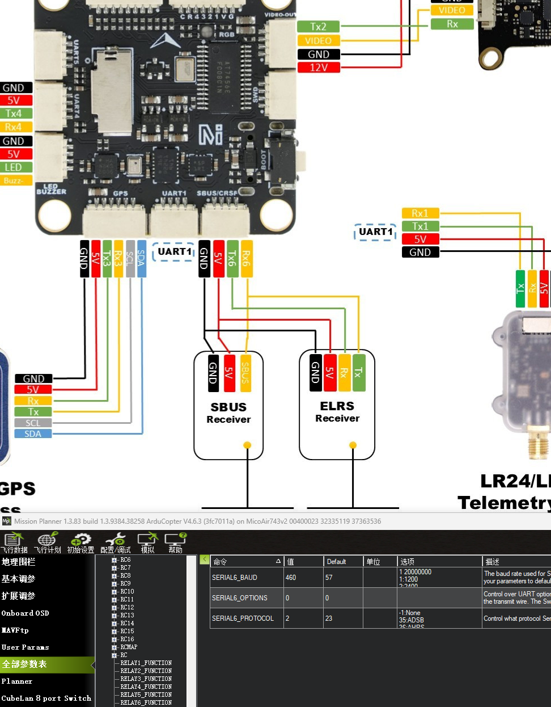The height and width of the screenshot is (707, 551).
Task: Open the 帮助 (Help) icon
Action: point(175,542)
